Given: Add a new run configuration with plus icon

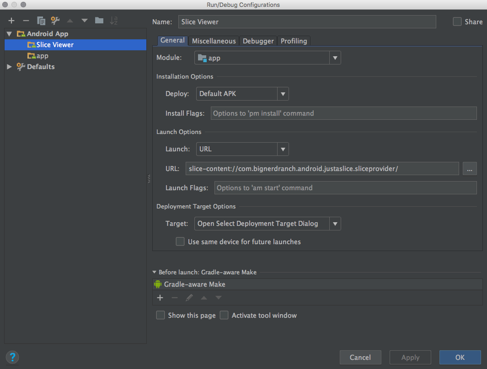Looking at the screenshot, I should tap(11, 21).
